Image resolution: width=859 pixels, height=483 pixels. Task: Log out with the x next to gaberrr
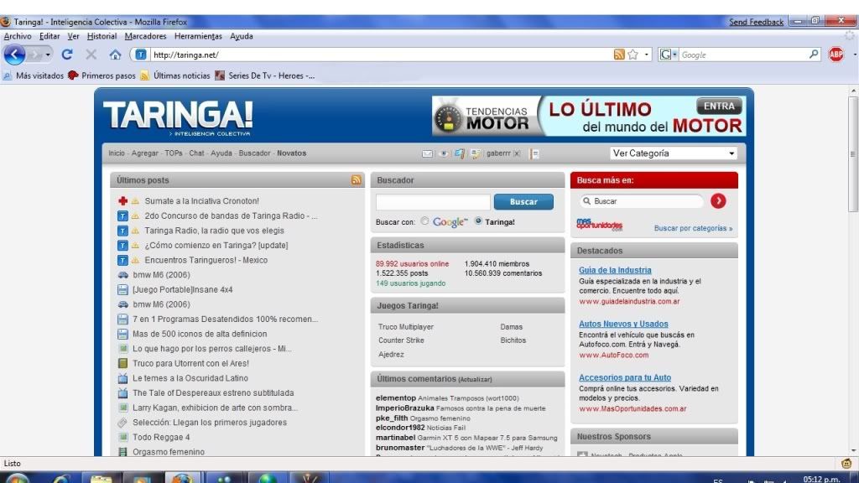pyautogui.click(x=517, y=153)
